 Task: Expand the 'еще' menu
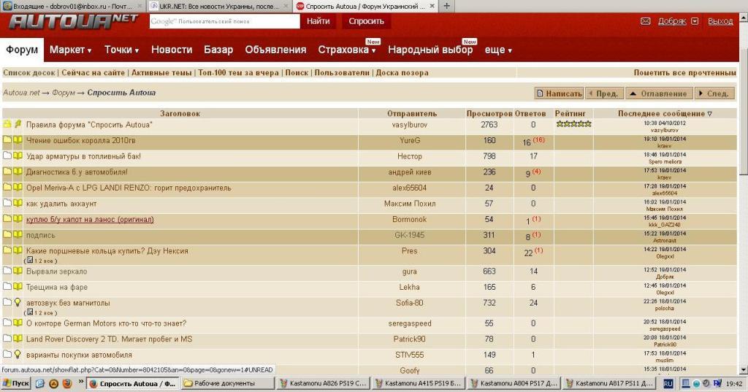tap(498, 50)
